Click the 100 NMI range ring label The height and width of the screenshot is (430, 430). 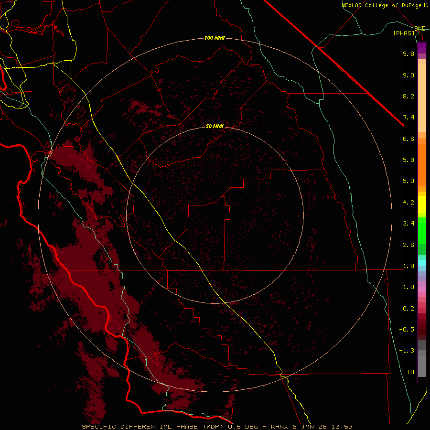click(215, 38)
